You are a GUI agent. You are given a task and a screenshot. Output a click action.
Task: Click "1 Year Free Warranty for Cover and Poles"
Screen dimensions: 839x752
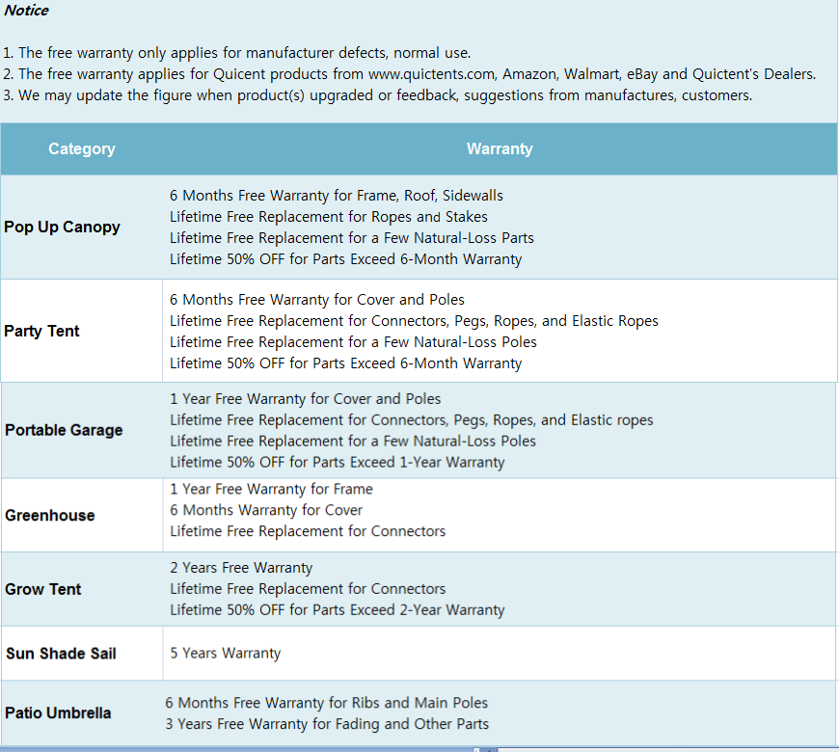point(306,399)
